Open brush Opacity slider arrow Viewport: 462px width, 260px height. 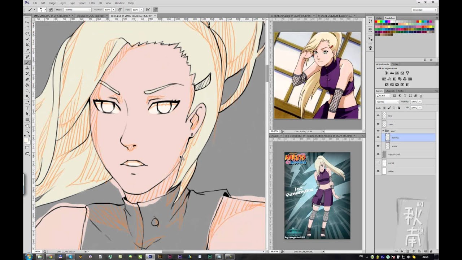pyautogui.click(x=113, y=9)
